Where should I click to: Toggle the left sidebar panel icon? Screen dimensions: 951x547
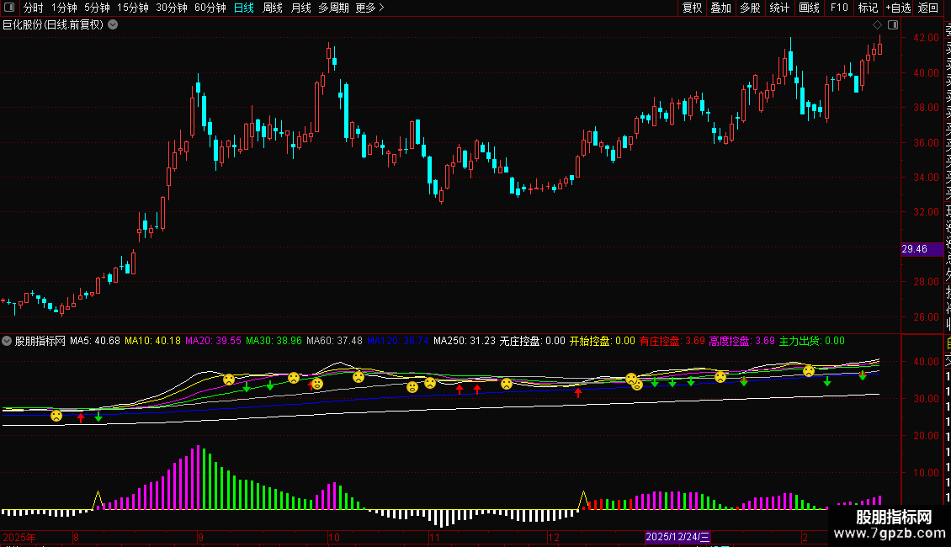click(x=9, y=8)
